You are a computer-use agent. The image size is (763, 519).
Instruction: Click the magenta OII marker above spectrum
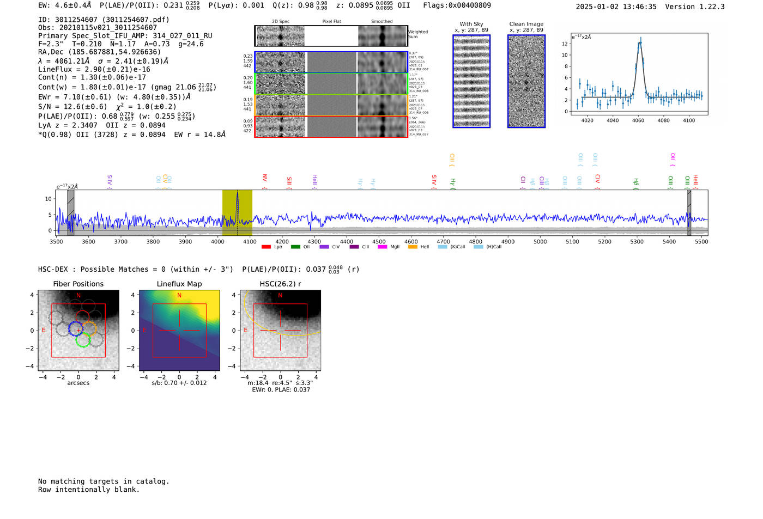tap(673, 160)
